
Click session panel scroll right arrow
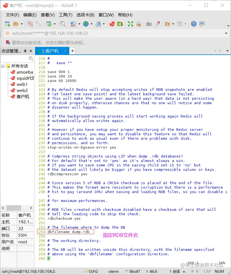point(31,208)
